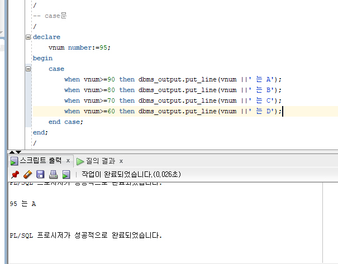The height and width of the screenshot is (264, 338).
Task: Click the 'when vnum>=90' code line
Action: [173, 79]
